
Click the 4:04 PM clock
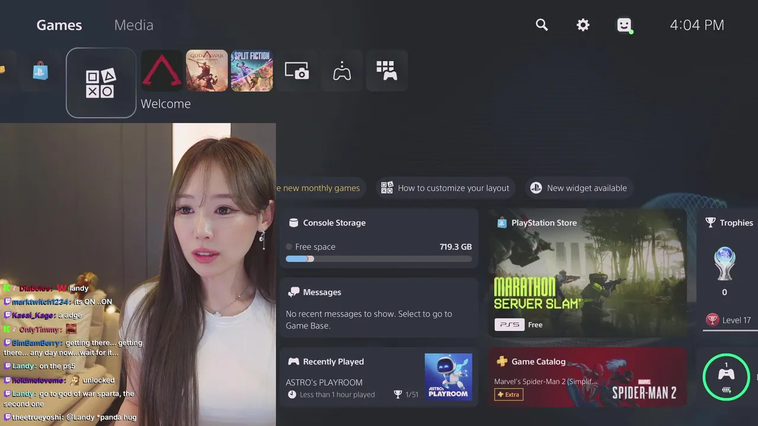[x=697, y=25]
